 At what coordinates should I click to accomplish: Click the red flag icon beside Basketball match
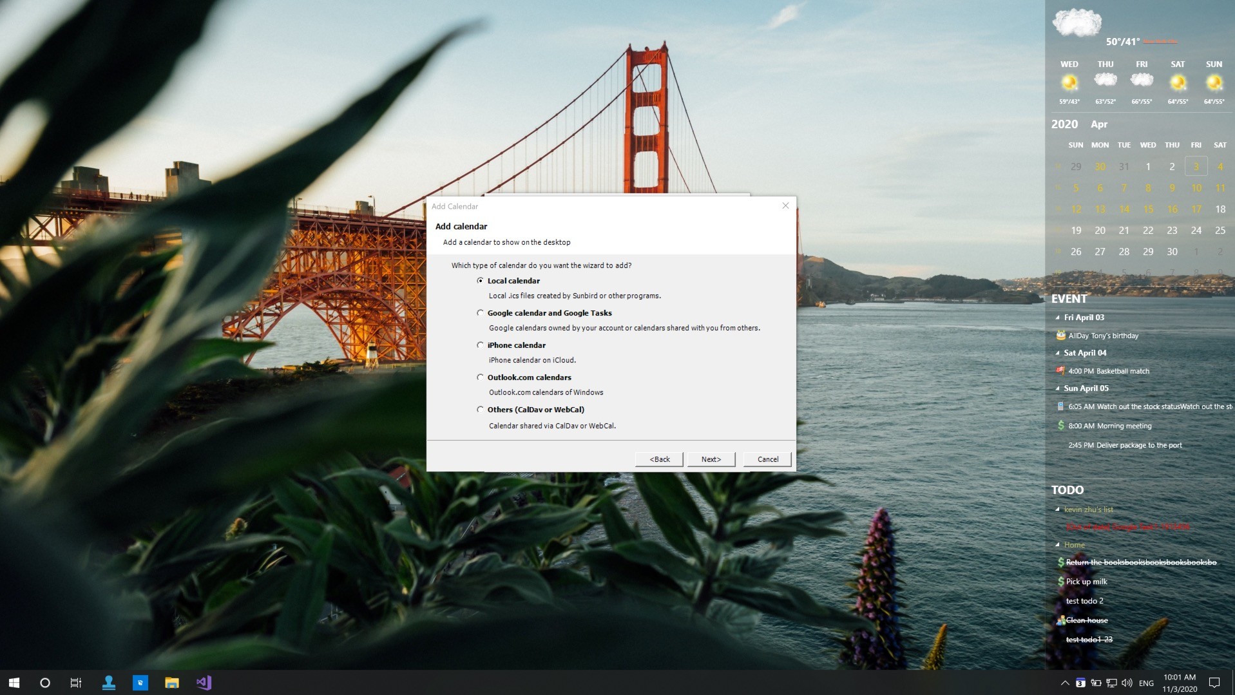(x=1060, y=370)
